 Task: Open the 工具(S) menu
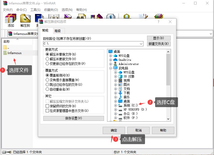(35, 10)
